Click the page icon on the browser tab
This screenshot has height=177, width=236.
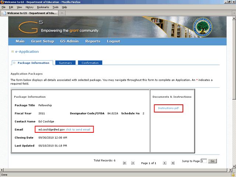coord(4,13)
